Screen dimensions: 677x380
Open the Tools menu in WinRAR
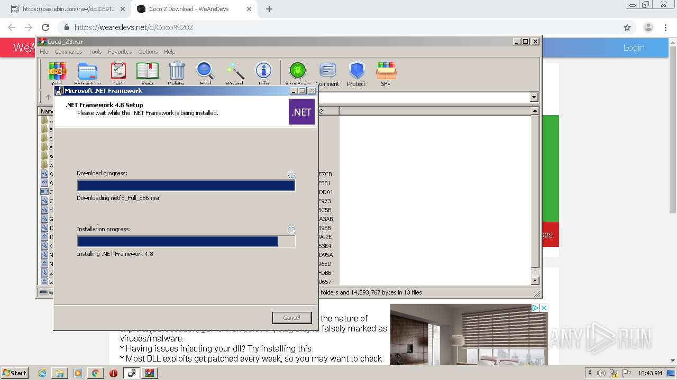(95, 52)
